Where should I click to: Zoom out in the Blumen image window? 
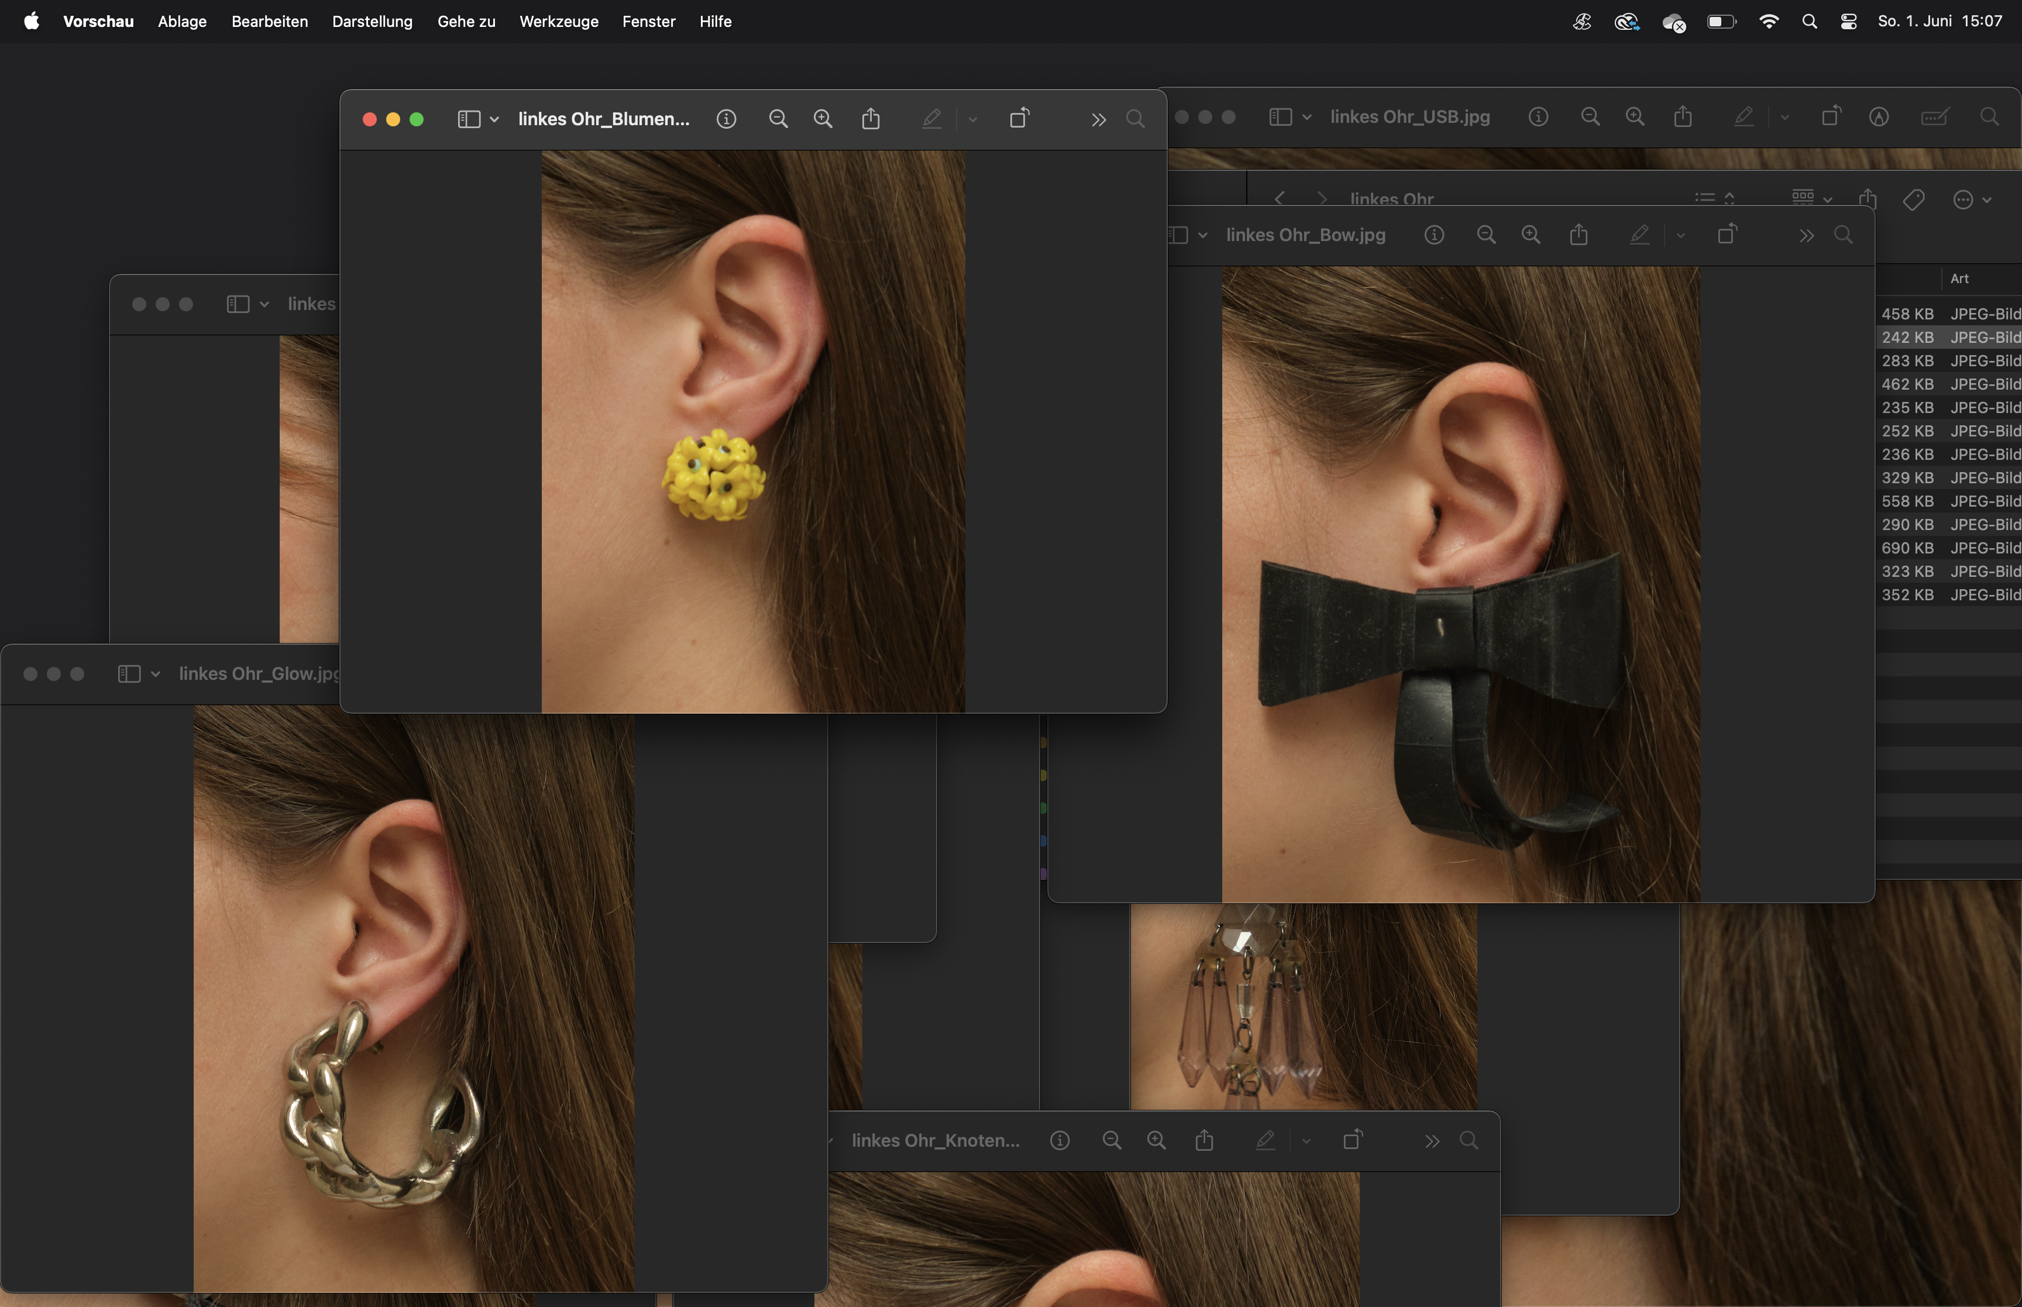point(778,120)
